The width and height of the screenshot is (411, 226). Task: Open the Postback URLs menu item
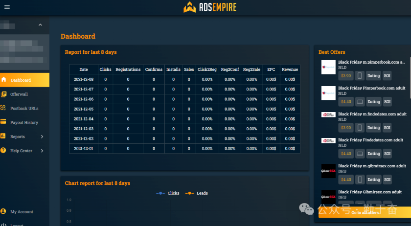pyautogui.click(x=24, y=108)
